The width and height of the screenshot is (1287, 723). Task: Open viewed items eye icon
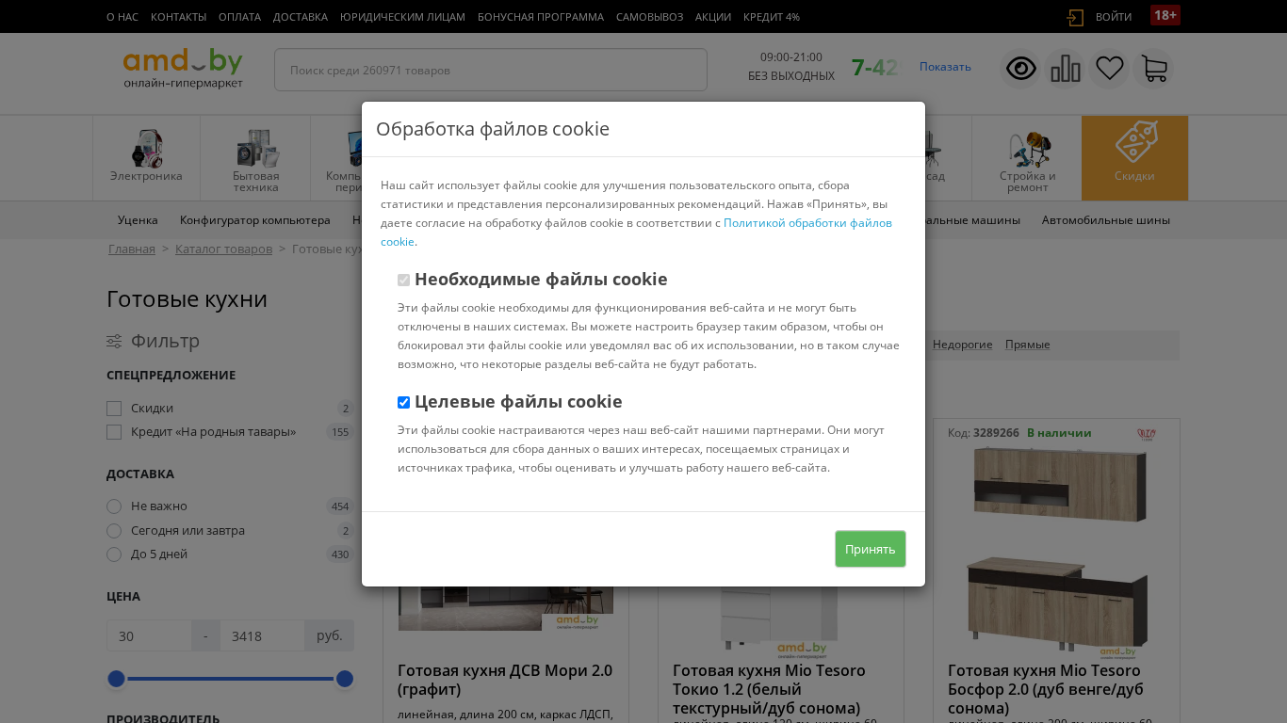(1021, 69)
